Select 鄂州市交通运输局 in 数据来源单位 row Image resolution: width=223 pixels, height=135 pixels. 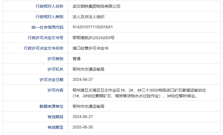point(88,106)
